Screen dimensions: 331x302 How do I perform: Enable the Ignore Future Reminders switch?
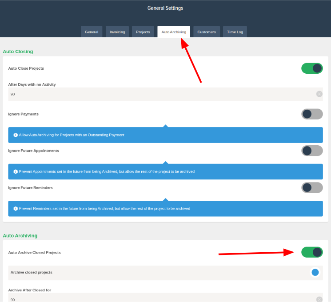point(312,187)
